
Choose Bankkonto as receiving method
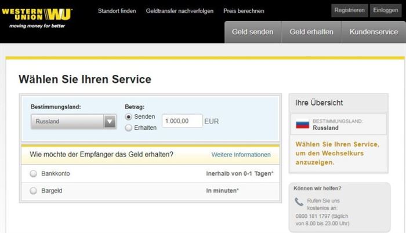point(34,173)
